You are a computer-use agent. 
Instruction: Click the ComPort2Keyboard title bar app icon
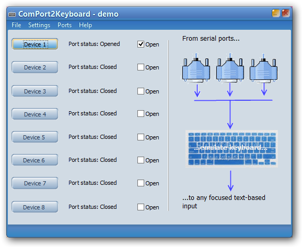(x=12, y=14)
